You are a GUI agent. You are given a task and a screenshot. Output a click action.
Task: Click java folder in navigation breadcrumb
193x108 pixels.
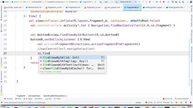pos(14,2)
